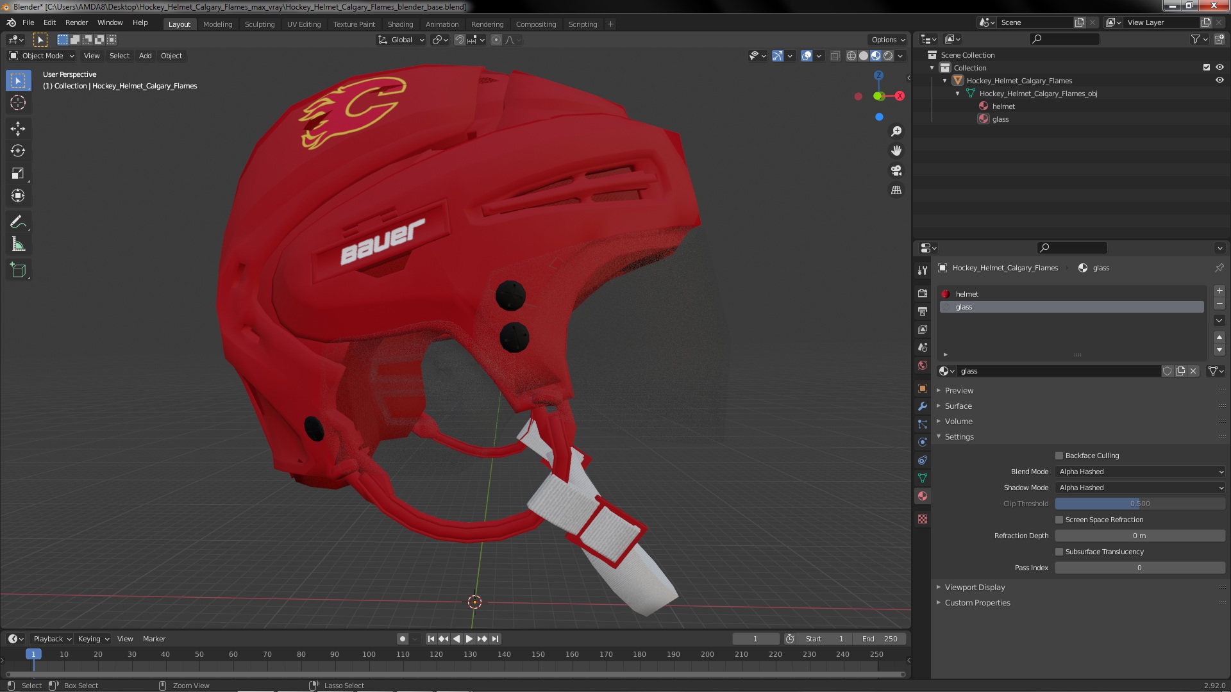Open the viewport Add menu
Viewport: 1231px width, 692px height.
[146, 56]
